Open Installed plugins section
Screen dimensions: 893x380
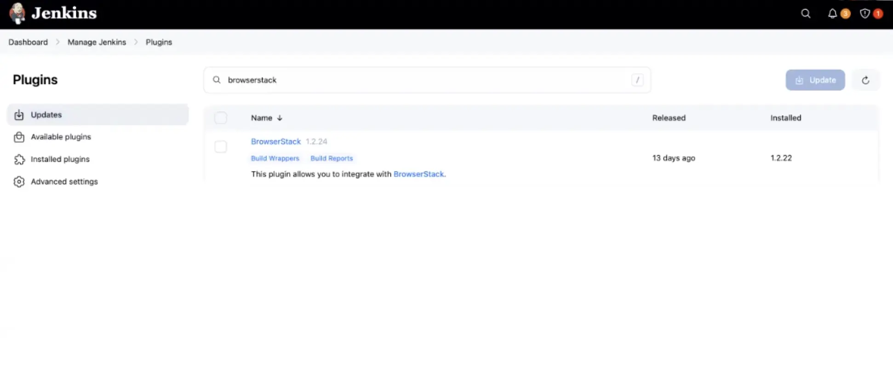[97, 159]
